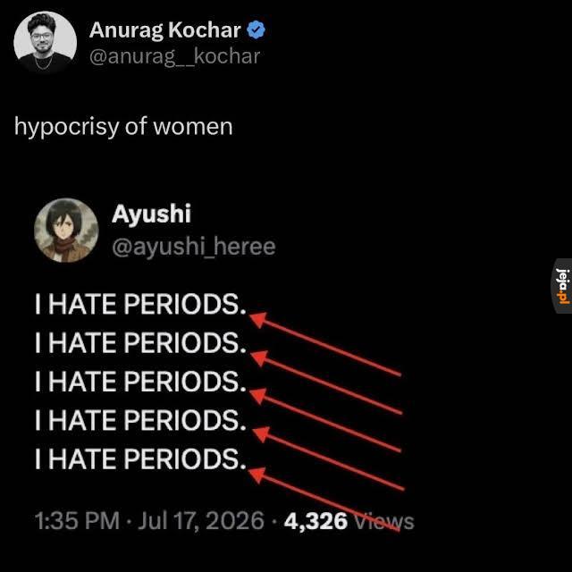Click the third "I HATE PERIODS." line

click(x=141, y=382)
